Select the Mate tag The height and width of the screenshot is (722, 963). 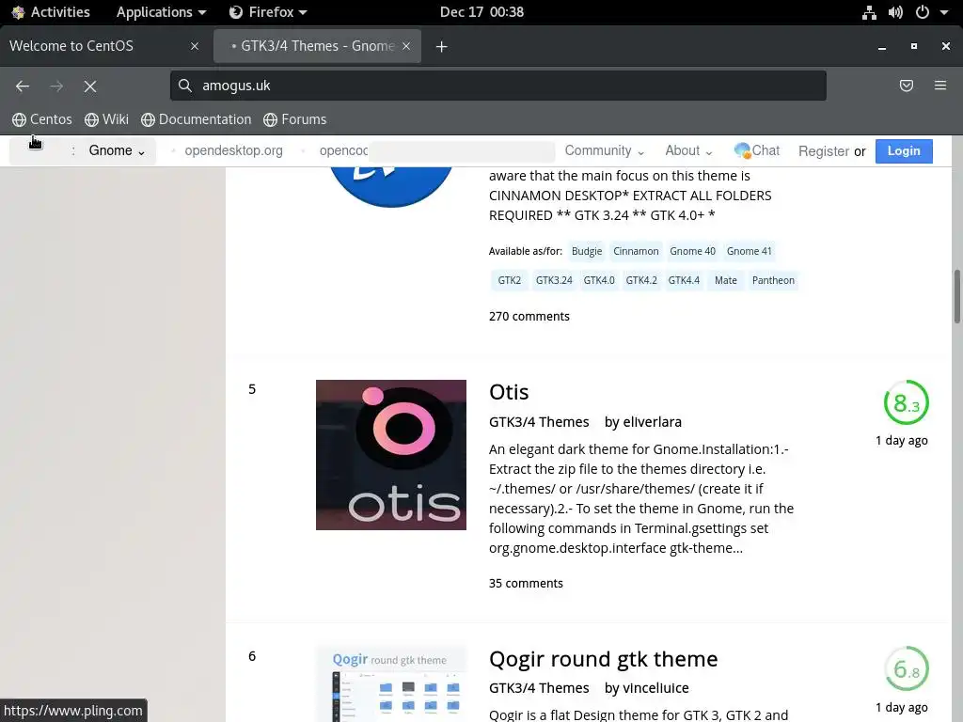coord(725,280)
